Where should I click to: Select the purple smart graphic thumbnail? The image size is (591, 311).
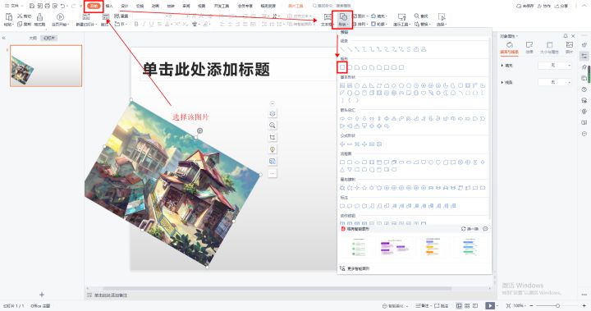pos(395,247)
